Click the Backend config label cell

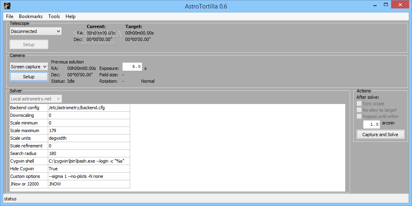pyautogui.click(x=29, y=108)
